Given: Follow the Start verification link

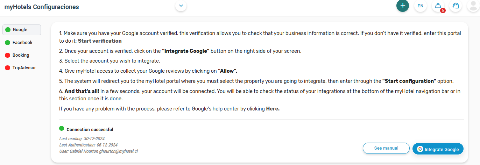Looking at the screenshot, I should pyautogui.click(x=100, y=41).
